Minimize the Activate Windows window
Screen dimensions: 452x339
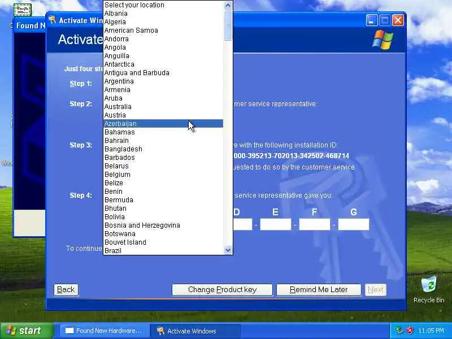pyautogui.click(x=372, y=20)
